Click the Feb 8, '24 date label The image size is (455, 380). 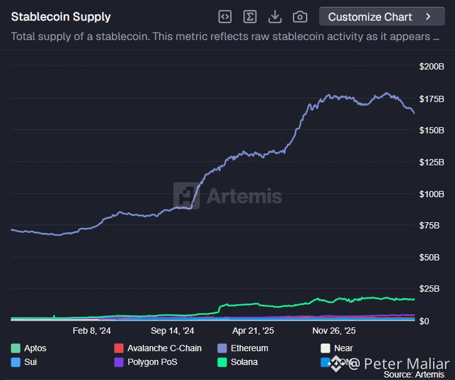[92, 331]
